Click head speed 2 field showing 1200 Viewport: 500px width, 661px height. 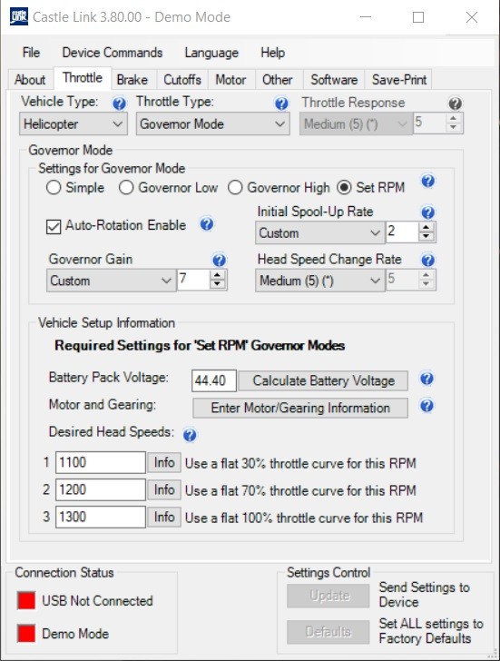pos(101,490)
